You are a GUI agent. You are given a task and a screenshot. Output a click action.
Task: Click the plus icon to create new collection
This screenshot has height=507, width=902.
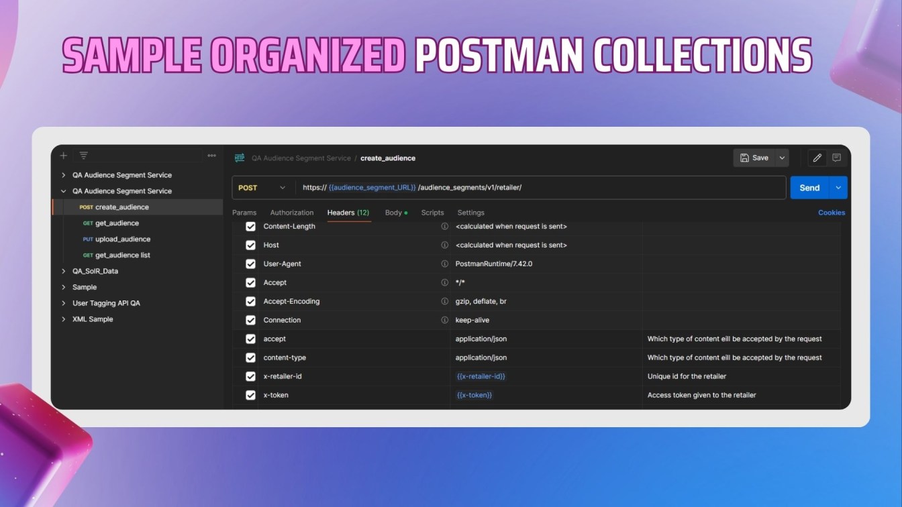[x=63, y=156]
